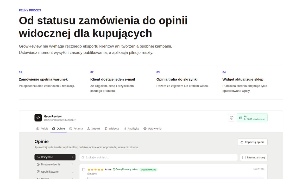Click the Zweryfikowany zakup label
Viewport: 302px width, 179px height.
point(127,169)
